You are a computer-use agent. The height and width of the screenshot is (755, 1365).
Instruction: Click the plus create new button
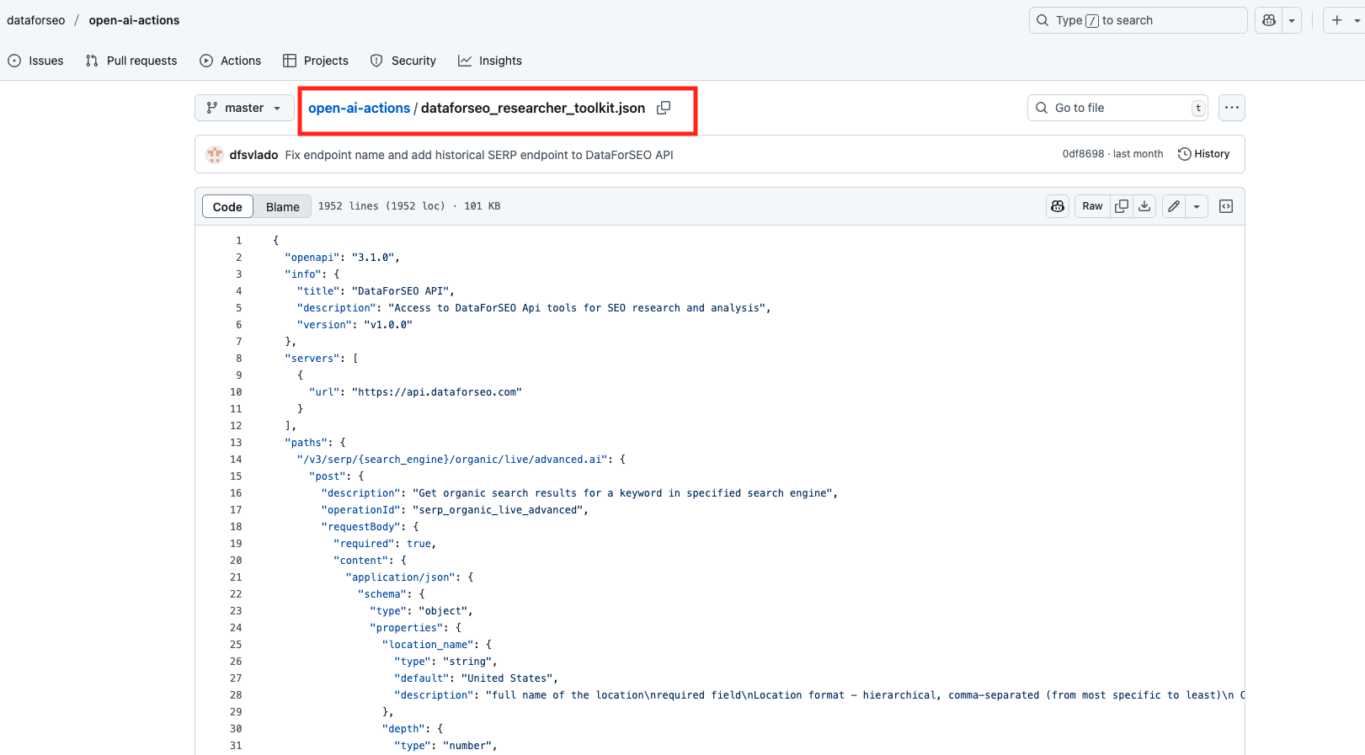point(1337,20)
